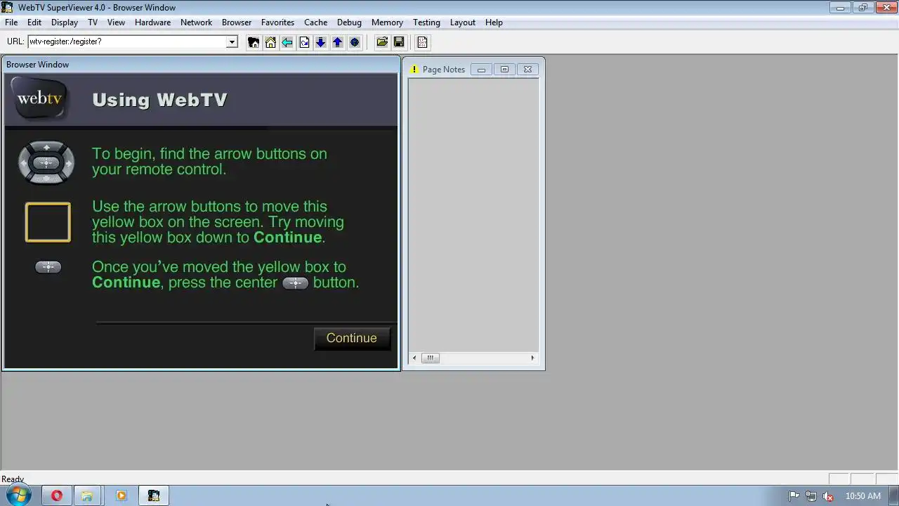The image size is (899, 506).
Task: Click the arrow buttons remote control image
Action: 46,162
